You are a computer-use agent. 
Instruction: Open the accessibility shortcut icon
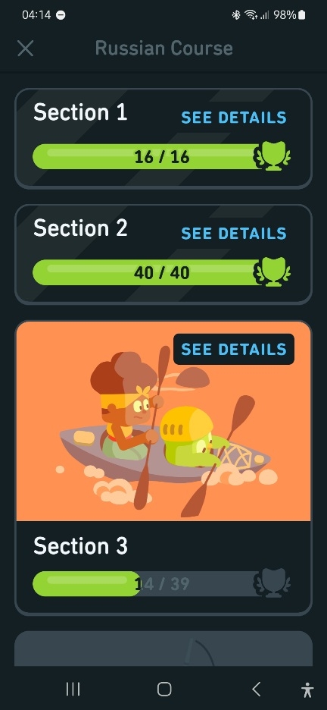(307, 690)
